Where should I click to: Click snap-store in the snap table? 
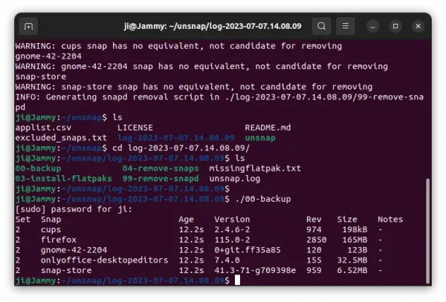tap(66, 271)
